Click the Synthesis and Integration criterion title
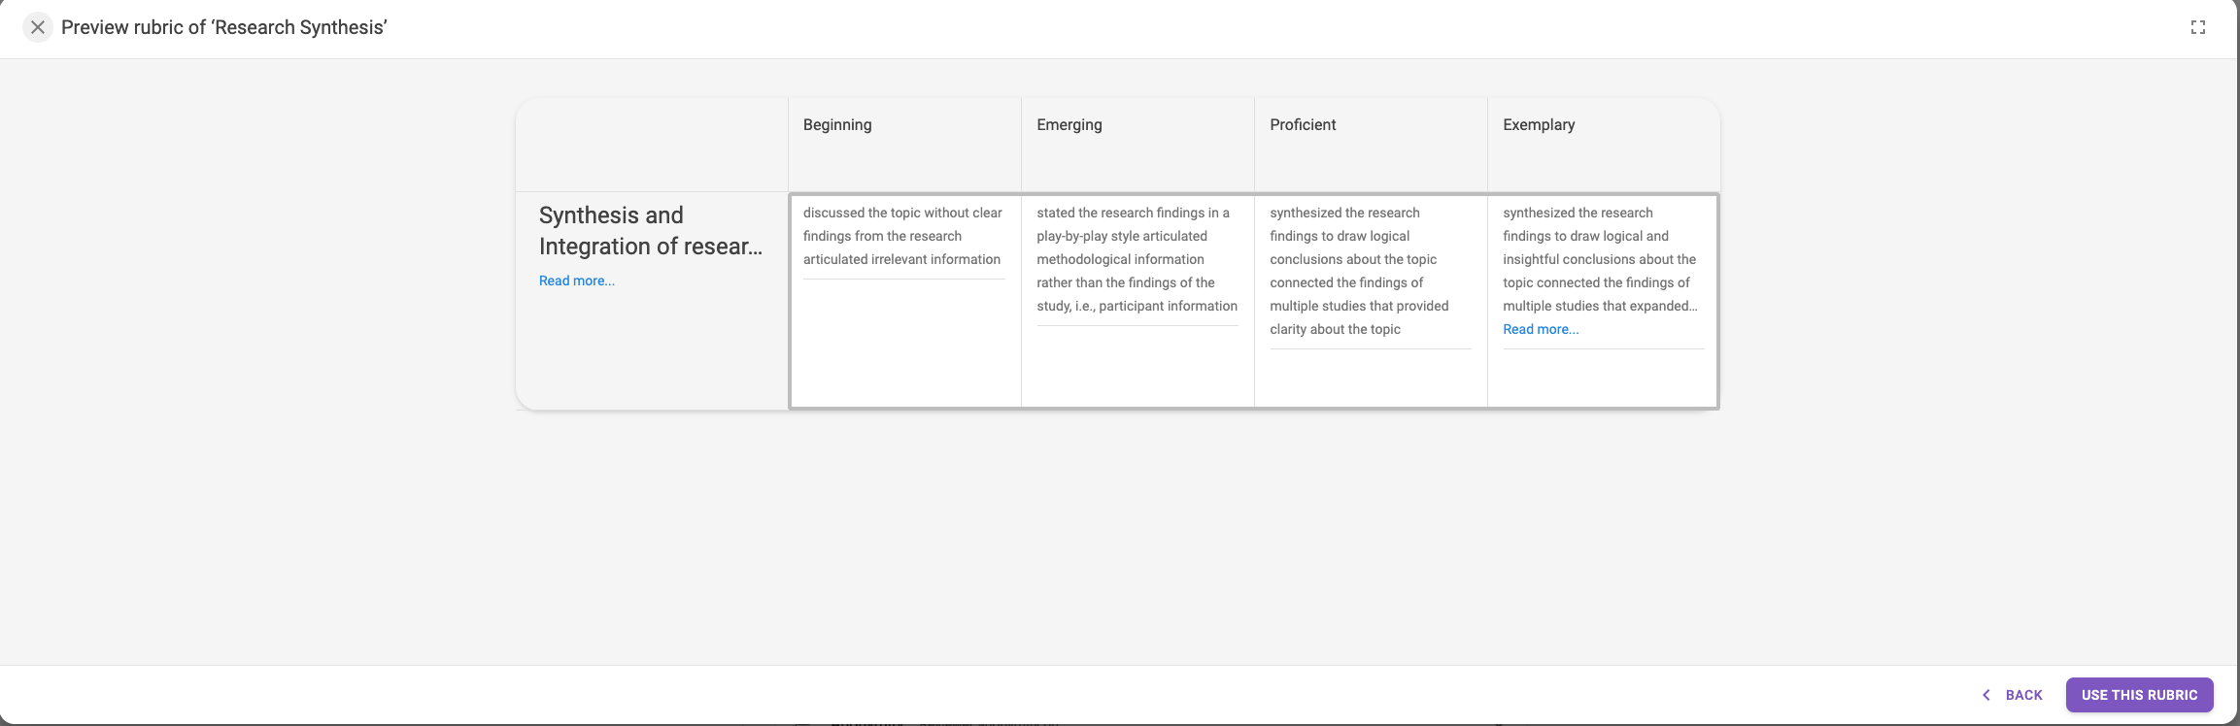The width and height of the screenshot is (2240, 726). click(x=651, y=231)
